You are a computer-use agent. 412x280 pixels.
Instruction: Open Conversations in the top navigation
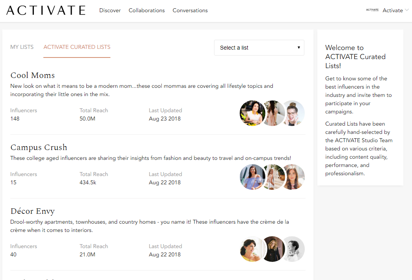190,11
